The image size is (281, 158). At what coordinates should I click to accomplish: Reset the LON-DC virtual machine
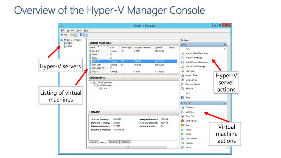click(188, 134)
